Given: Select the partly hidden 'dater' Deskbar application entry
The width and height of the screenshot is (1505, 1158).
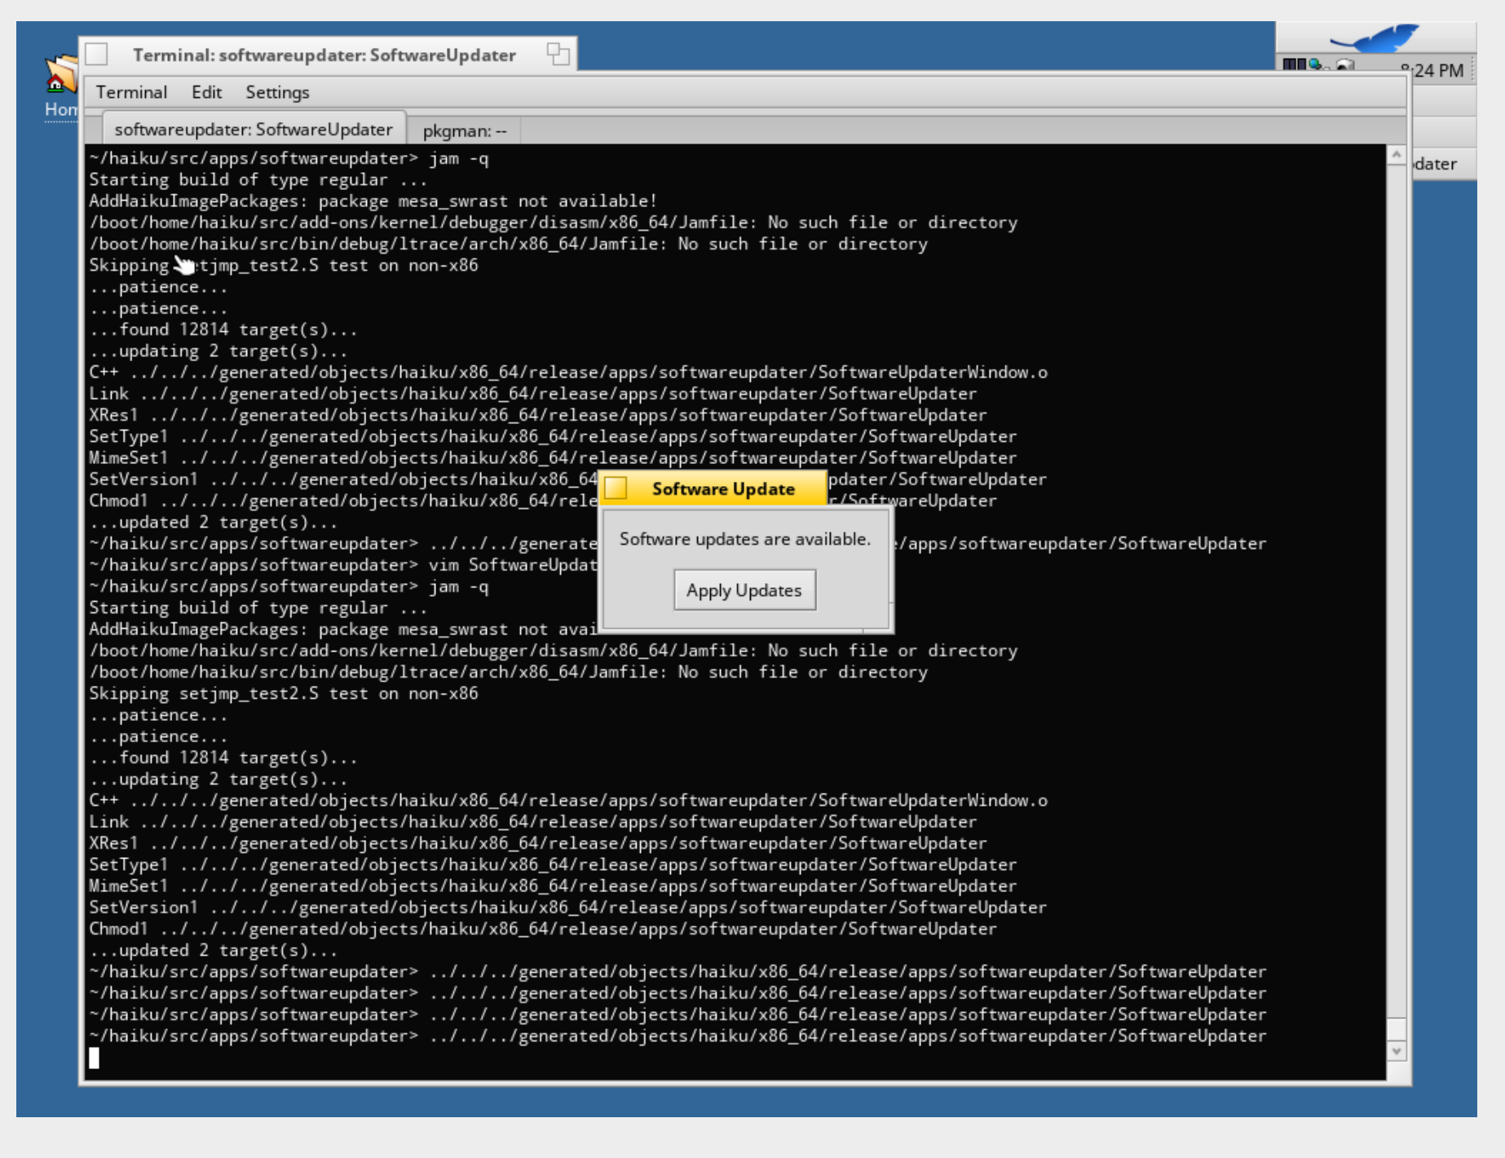Looking at the screenshot, I should coord(1444,164).
